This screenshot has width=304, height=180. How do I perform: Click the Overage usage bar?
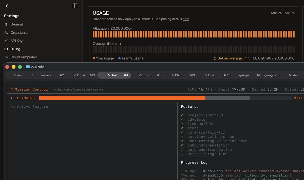pyautogui.click(x=194, y=50)
